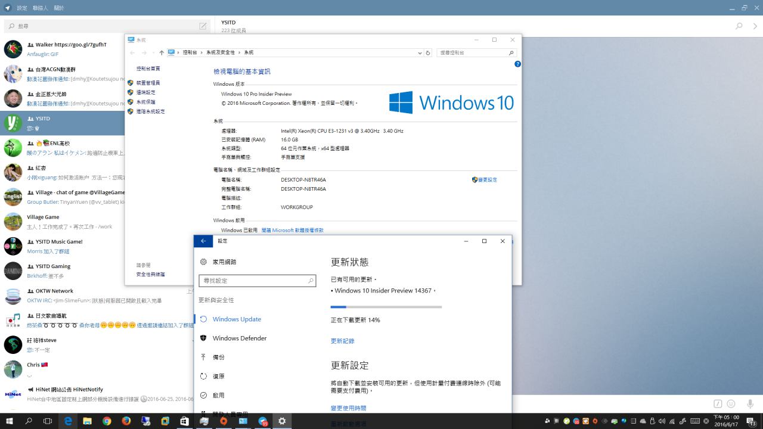Image resolution: width=763 pixels, height=429 pixels.
Task: Click the bot command slash icon
Action: click(718, 403)
